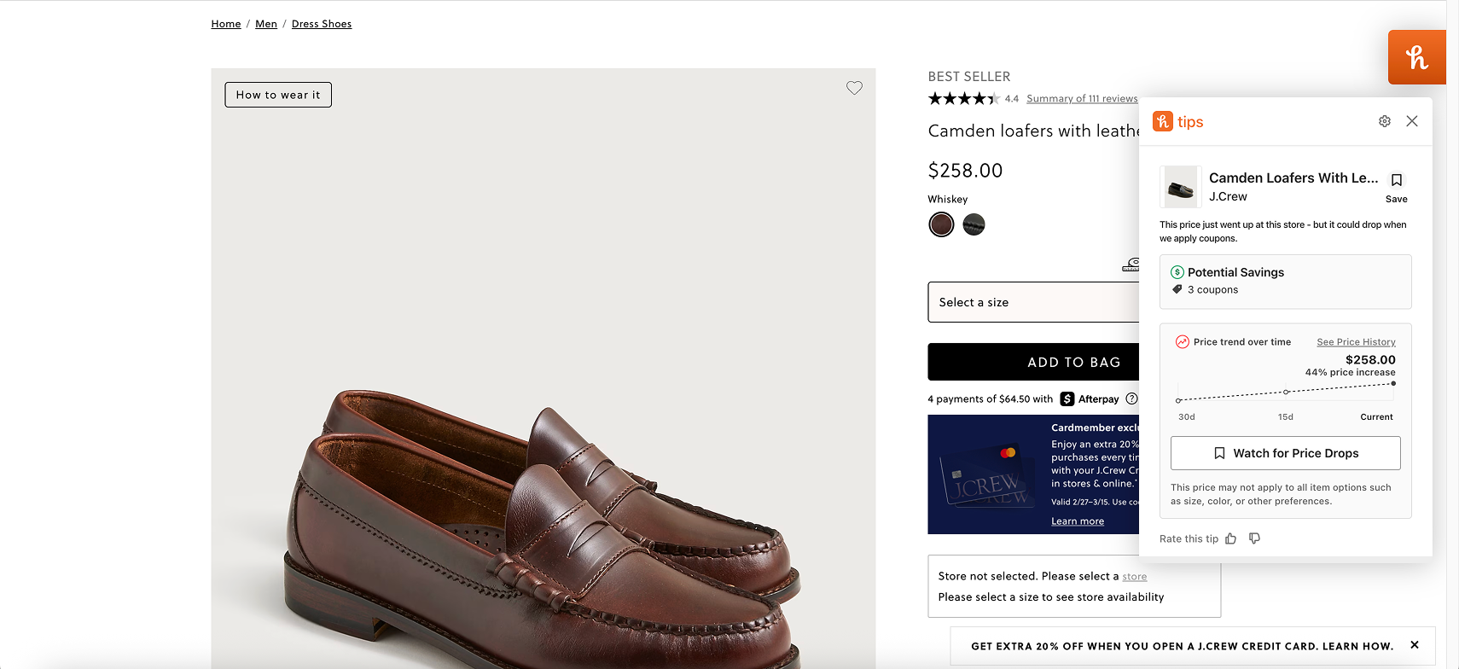Click Afterpay info question mark icon
This screenshot has width=1459, height=669.
coord(1131,398)
